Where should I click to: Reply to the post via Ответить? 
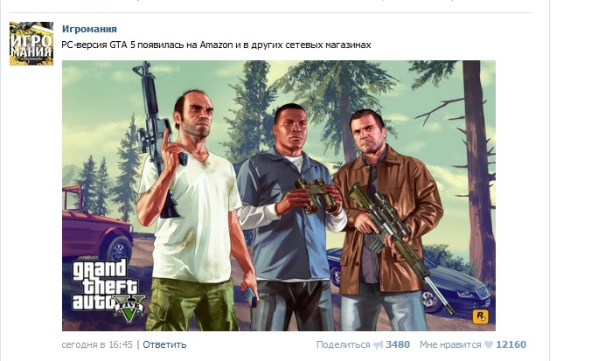click(x=164, y=344)
